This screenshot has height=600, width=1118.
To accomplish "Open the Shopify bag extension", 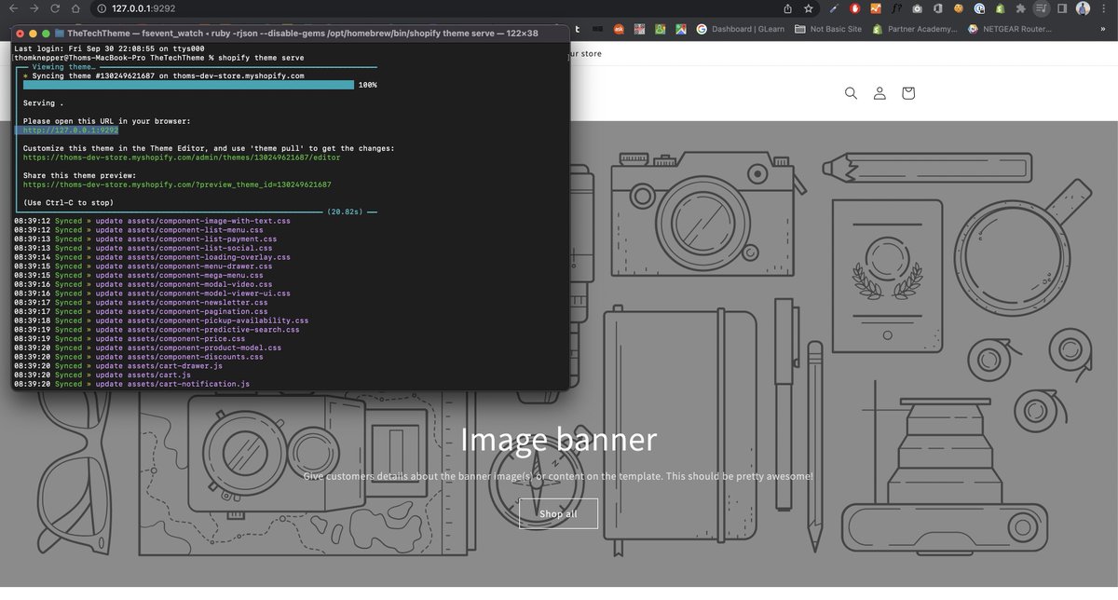I will click(1000, 8).
